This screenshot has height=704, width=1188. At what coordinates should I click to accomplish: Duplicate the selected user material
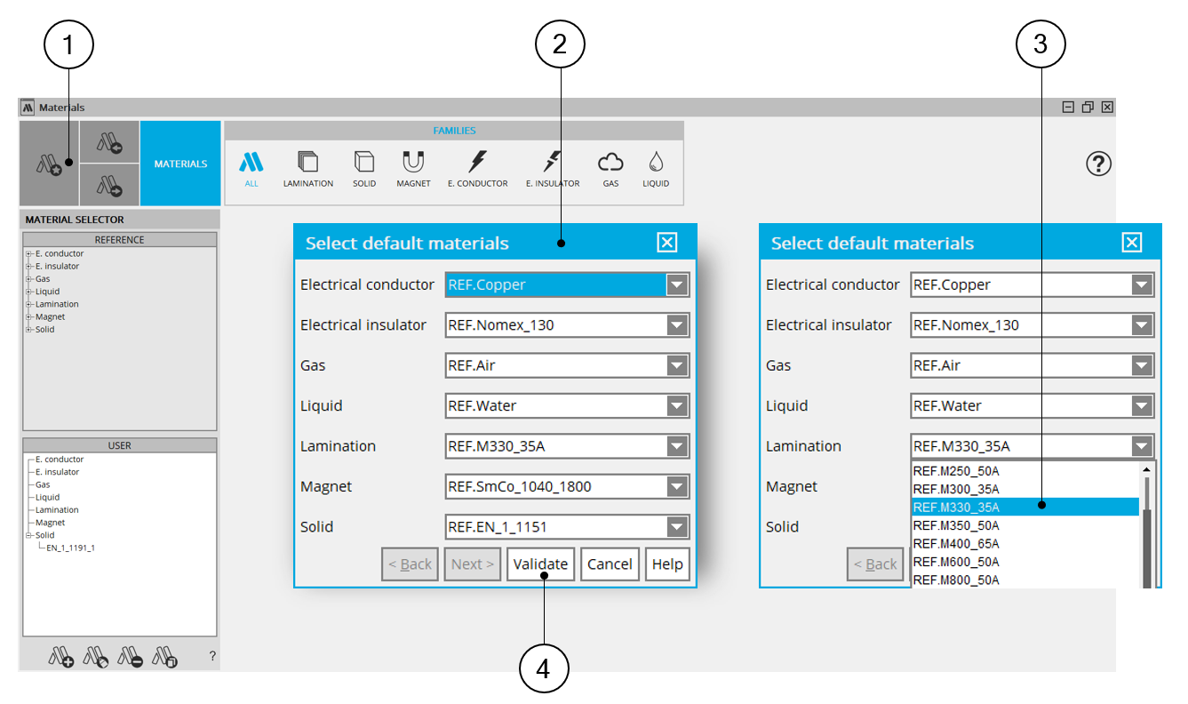[165, 658]
